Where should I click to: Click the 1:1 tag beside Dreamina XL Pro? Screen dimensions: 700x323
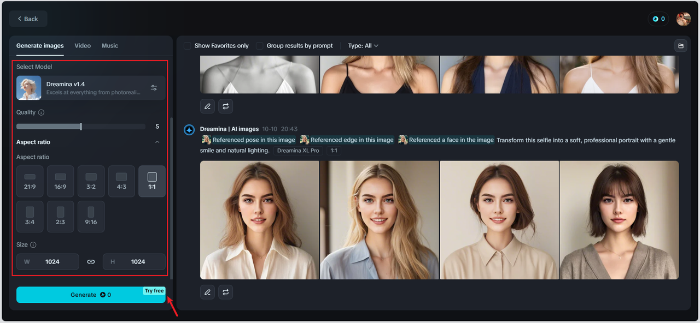point(334,151)
